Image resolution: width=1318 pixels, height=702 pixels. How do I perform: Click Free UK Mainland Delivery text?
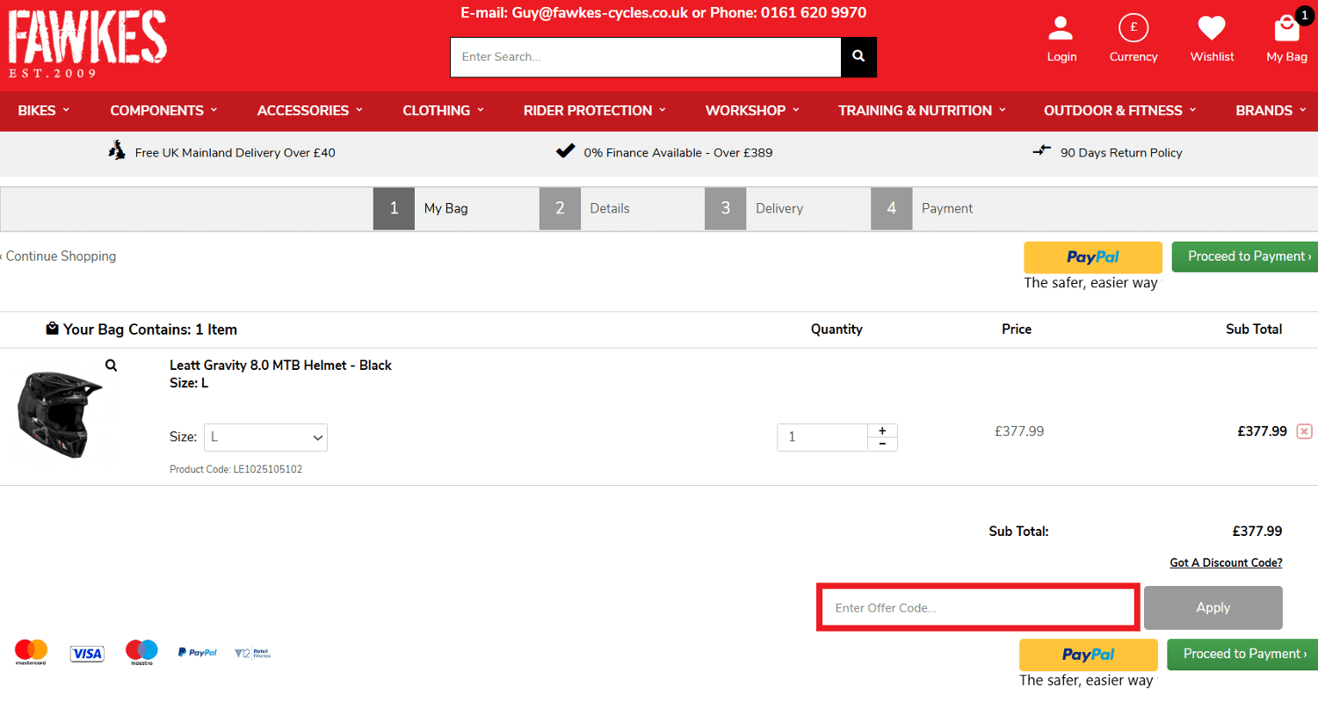click(x=235, y=153)
